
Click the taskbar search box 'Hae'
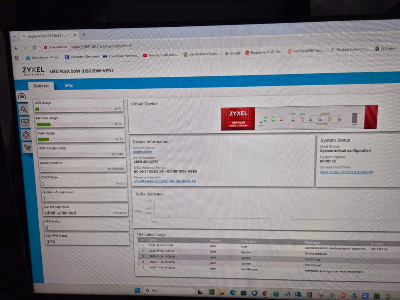[168, 290]
